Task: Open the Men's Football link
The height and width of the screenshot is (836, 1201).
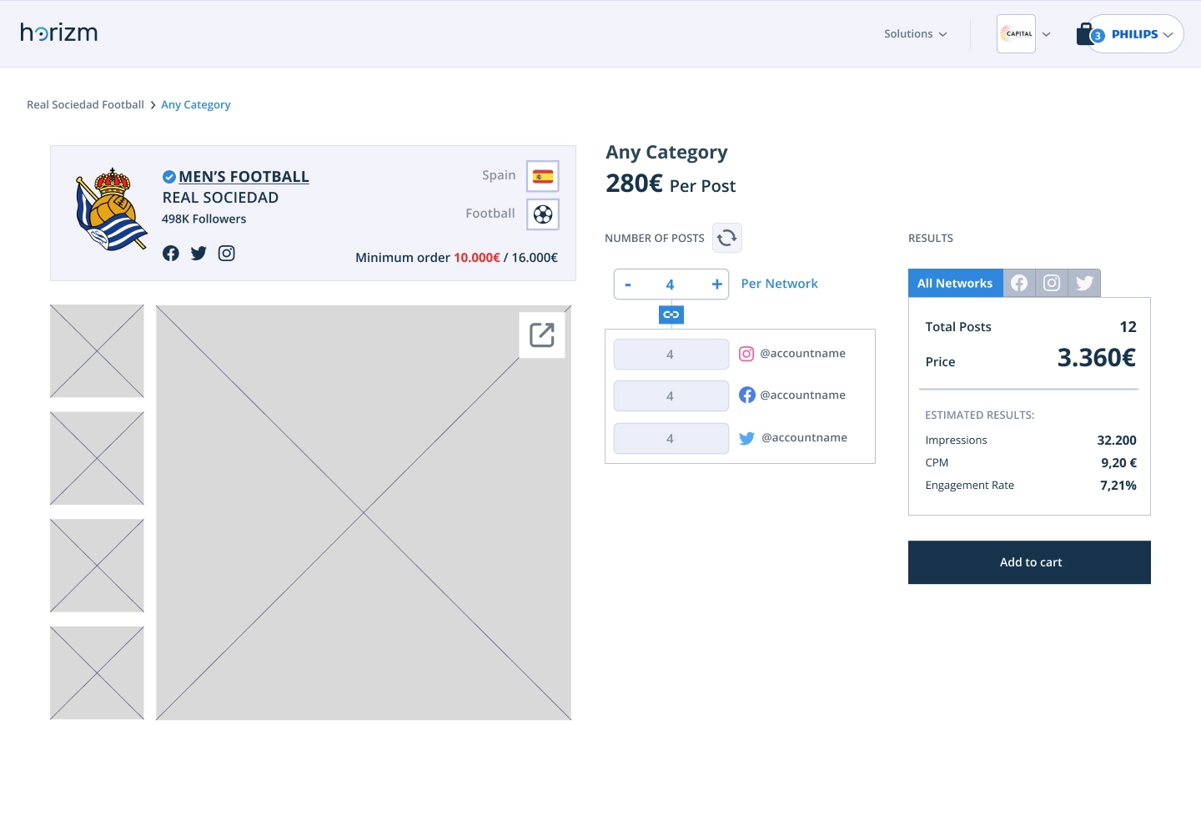Action: [244, 177]
